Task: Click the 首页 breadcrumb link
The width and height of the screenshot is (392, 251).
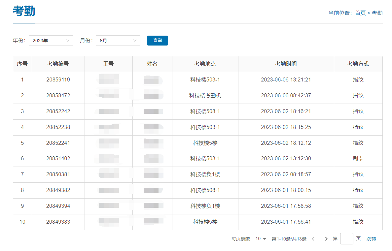Action: [x=360, y=13]
